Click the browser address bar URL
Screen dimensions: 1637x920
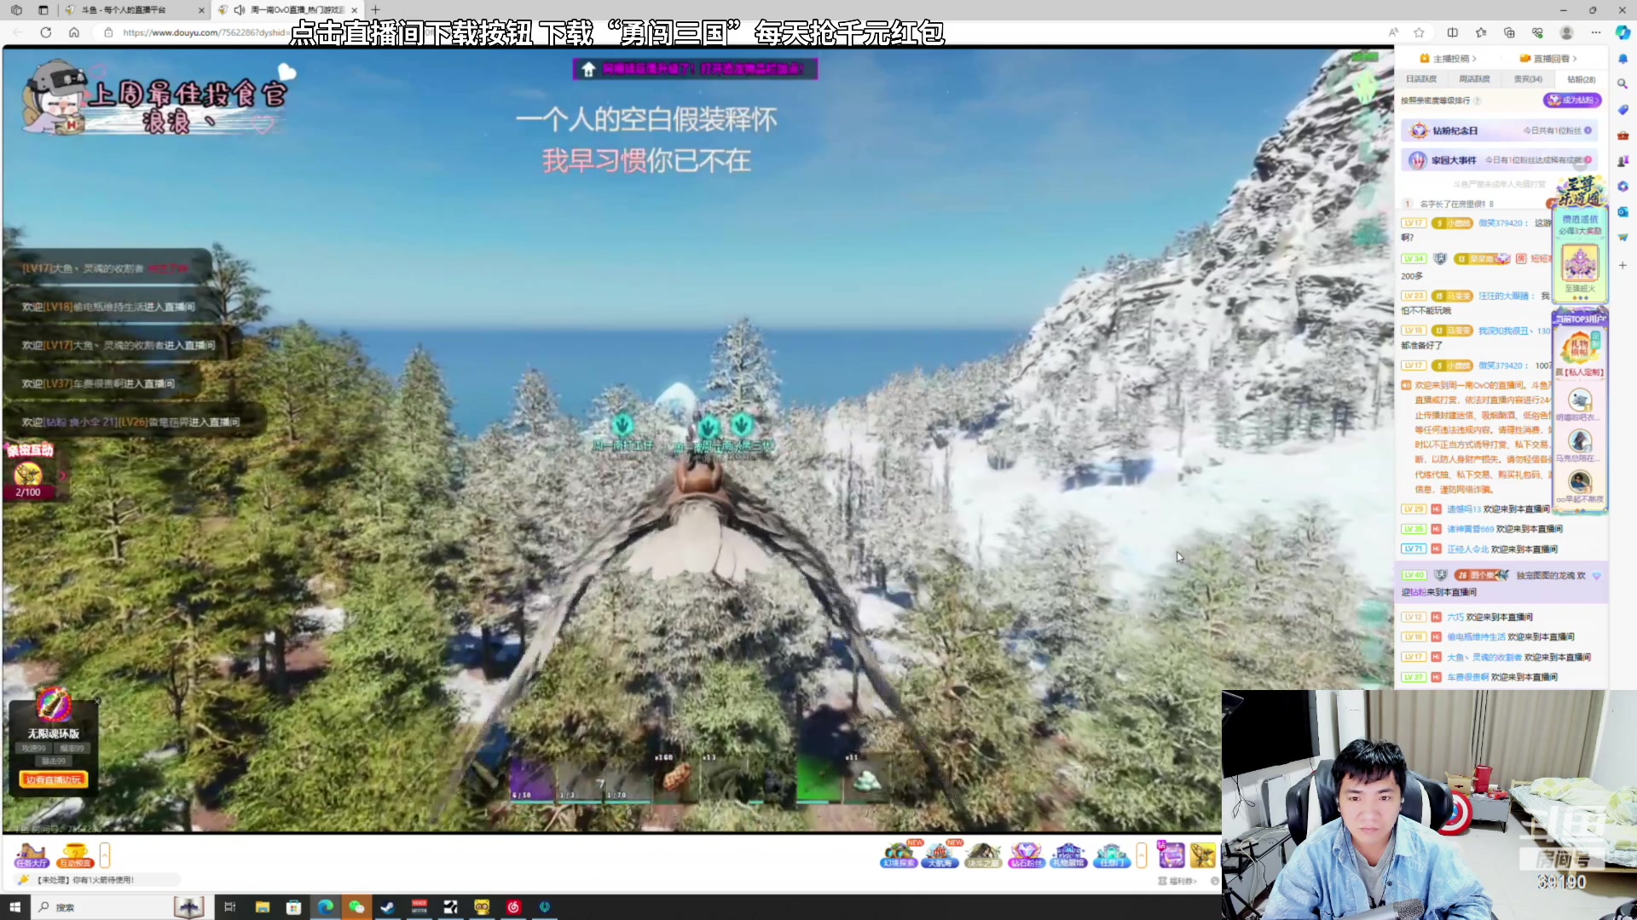point(205,32)
